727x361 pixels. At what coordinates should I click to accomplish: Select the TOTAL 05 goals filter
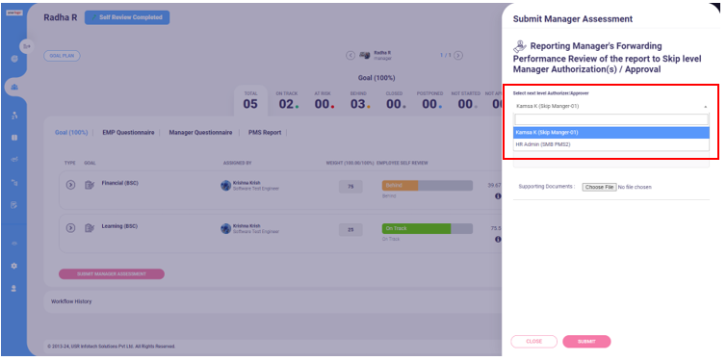[250, 100]
